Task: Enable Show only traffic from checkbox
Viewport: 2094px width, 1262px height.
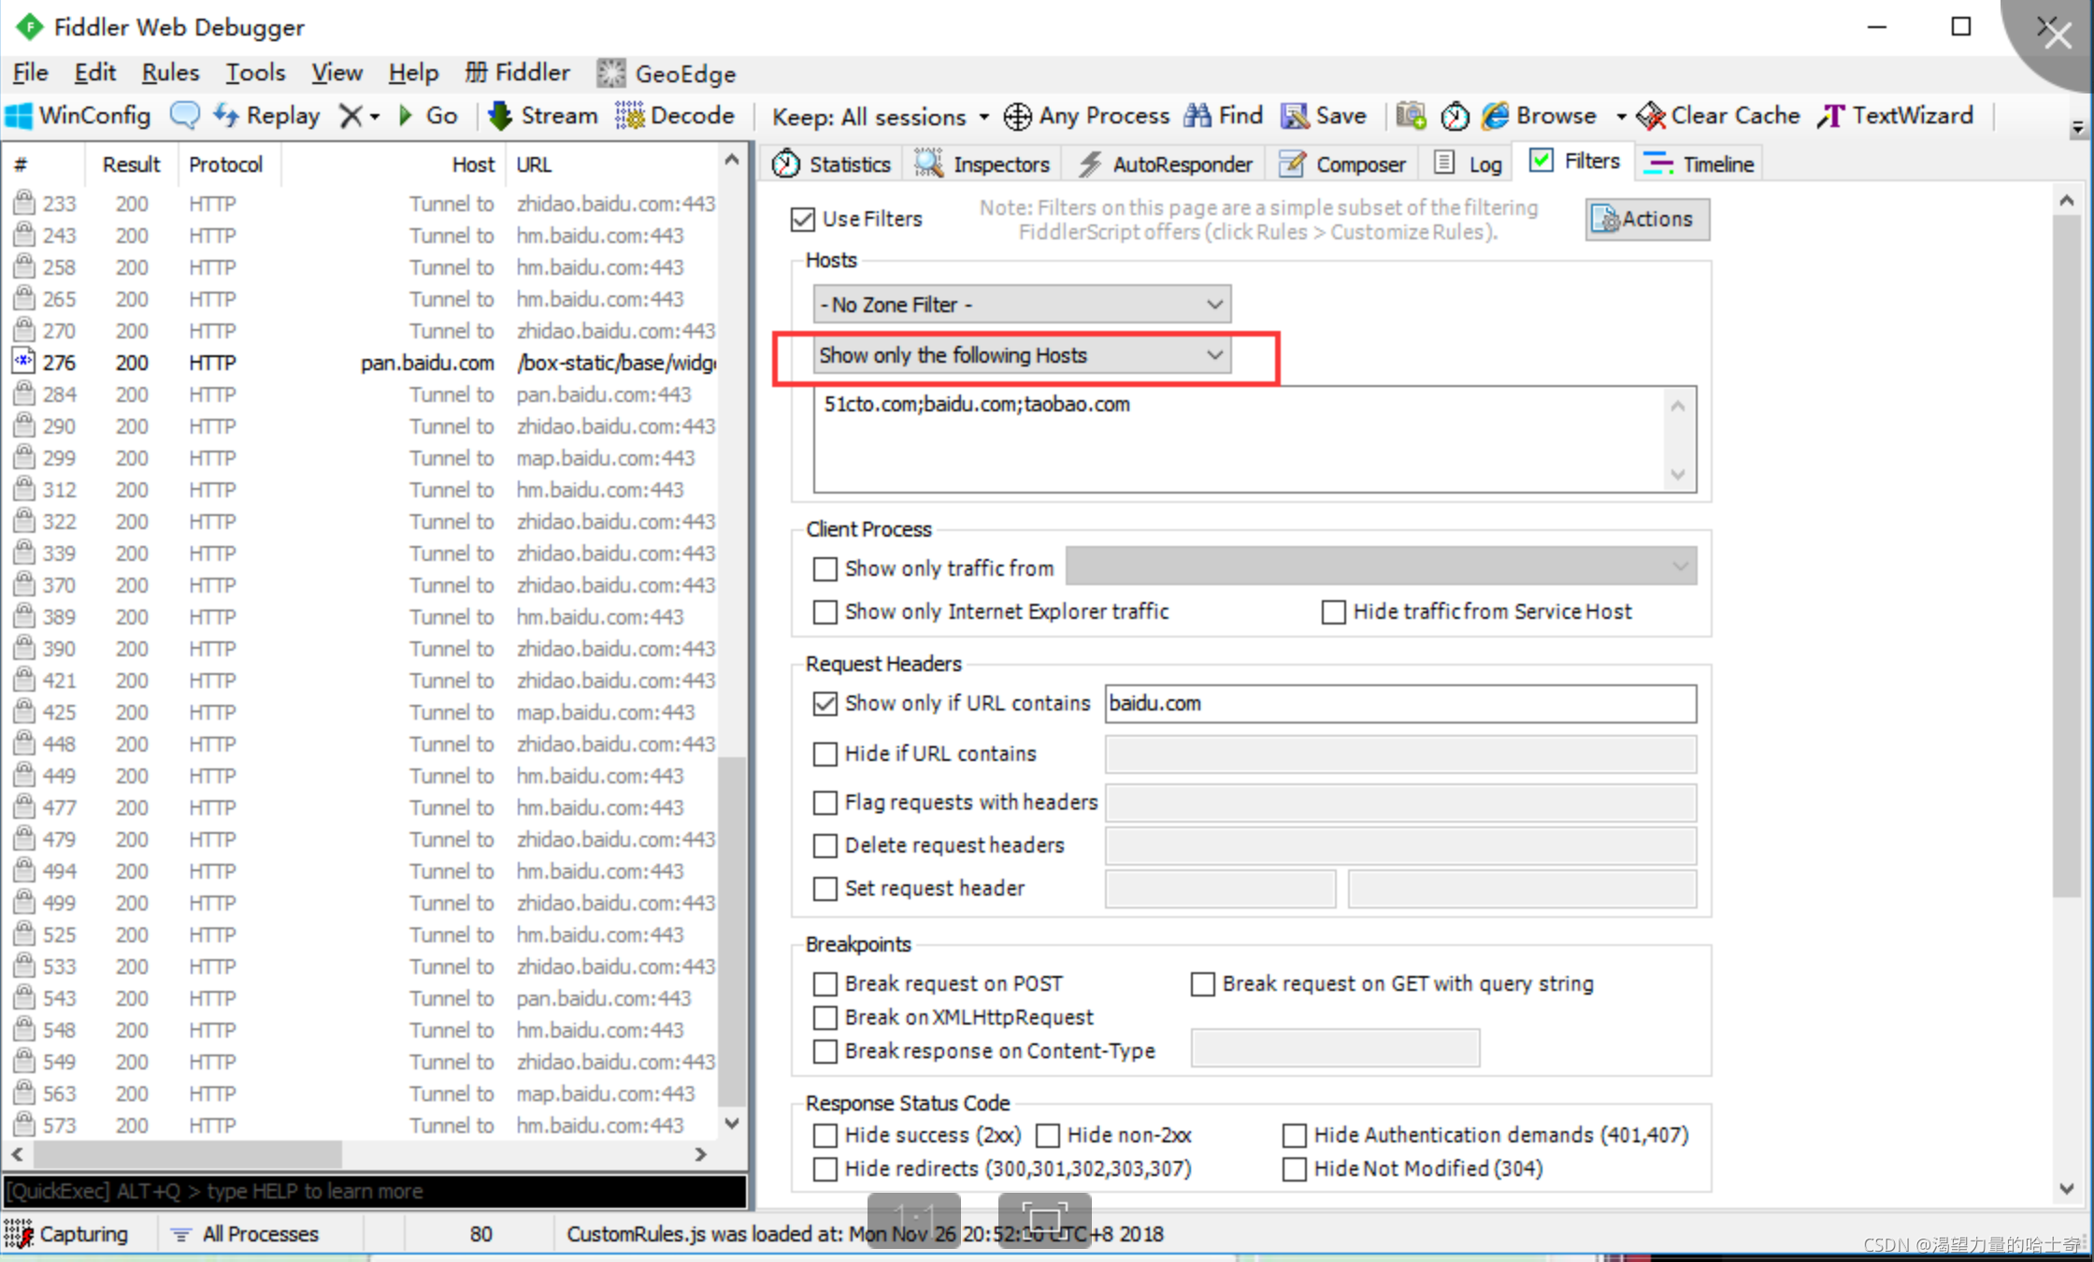Action: 825,568
